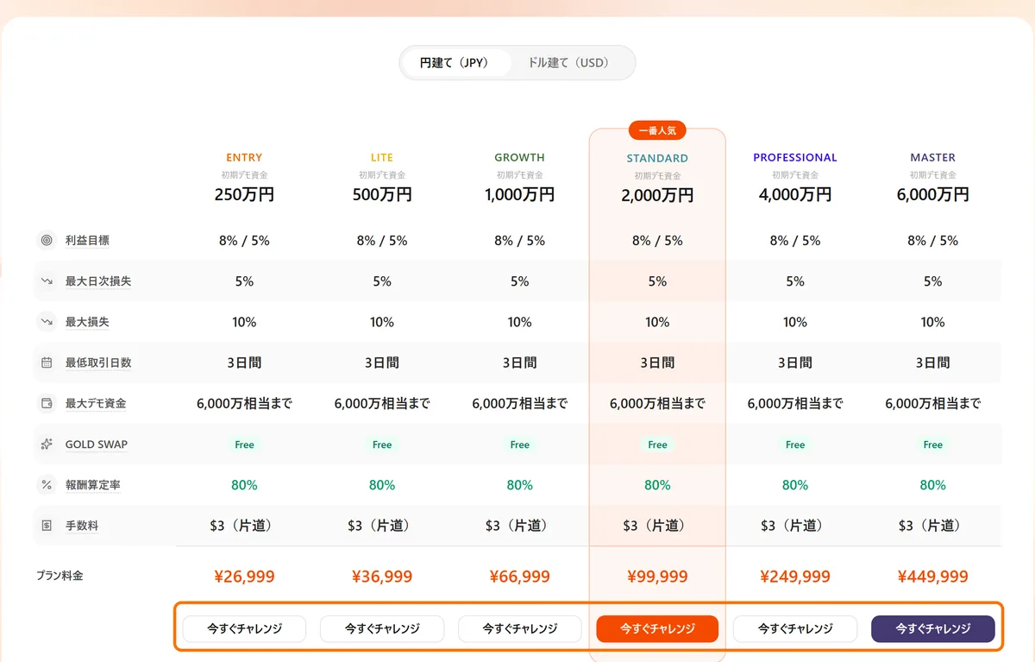Click the 最低取引日数 calendar icon

pyautogui.click(x=47, y=363)
